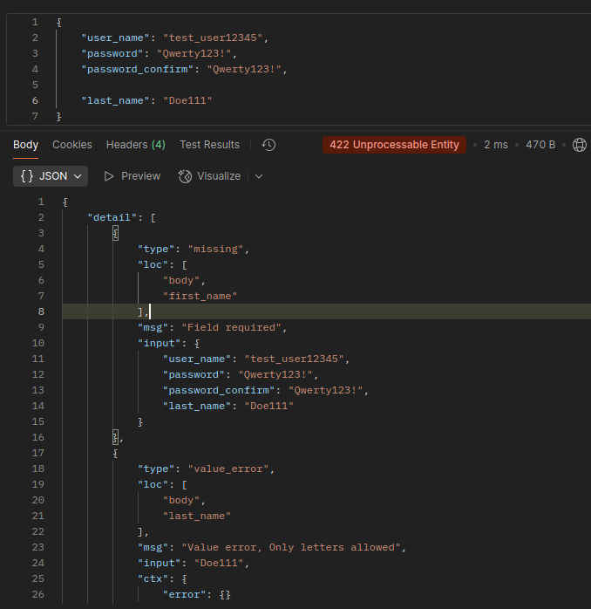591x609 pixels.
Task: Open the response history clock icon
Action: click(268, 145)
